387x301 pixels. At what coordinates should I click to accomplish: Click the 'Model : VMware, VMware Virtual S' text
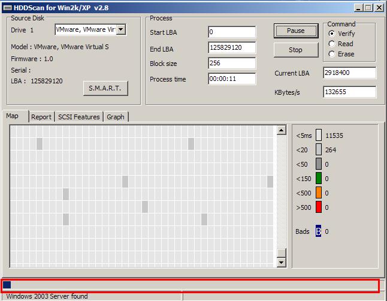pos(60,47)
